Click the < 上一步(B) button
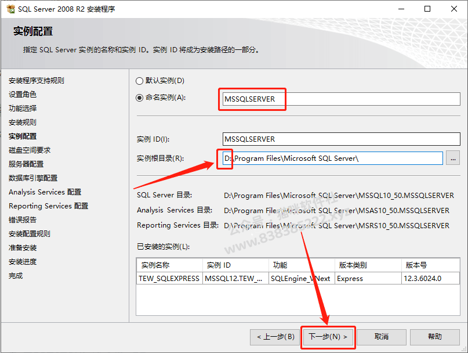The width and height of the screenshot is (468, 353). pyautogui.click(x=275, y=337)
